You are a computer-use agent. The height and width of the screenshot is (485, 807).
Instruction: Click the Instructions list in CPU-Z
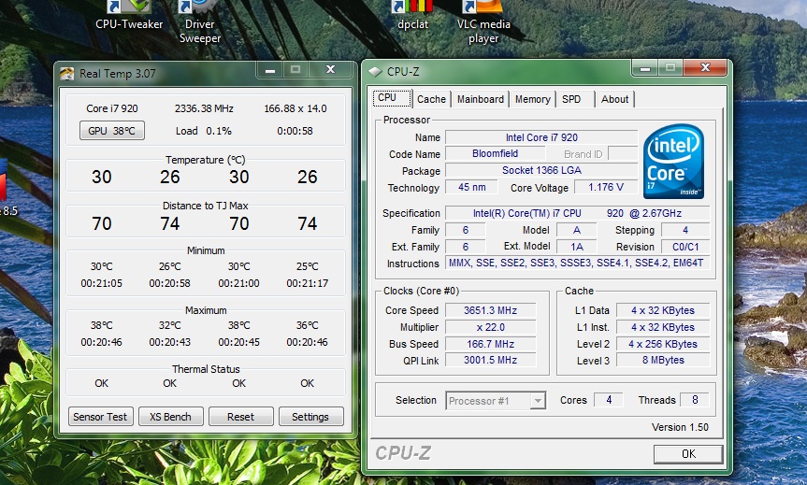point(578,263)
